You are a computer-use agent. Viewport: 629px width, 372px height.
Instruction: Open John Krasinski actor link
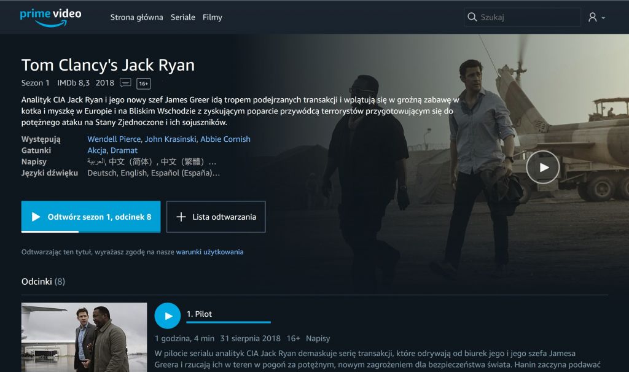[x=170, y=139]
